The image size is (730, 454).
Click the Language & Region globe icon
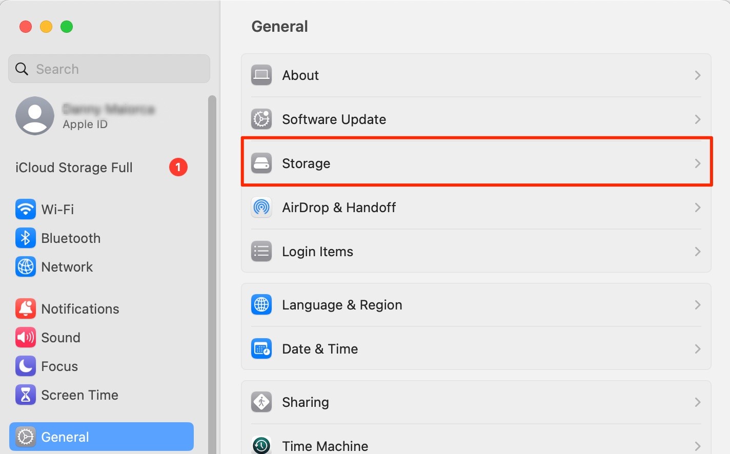point(261,305)
